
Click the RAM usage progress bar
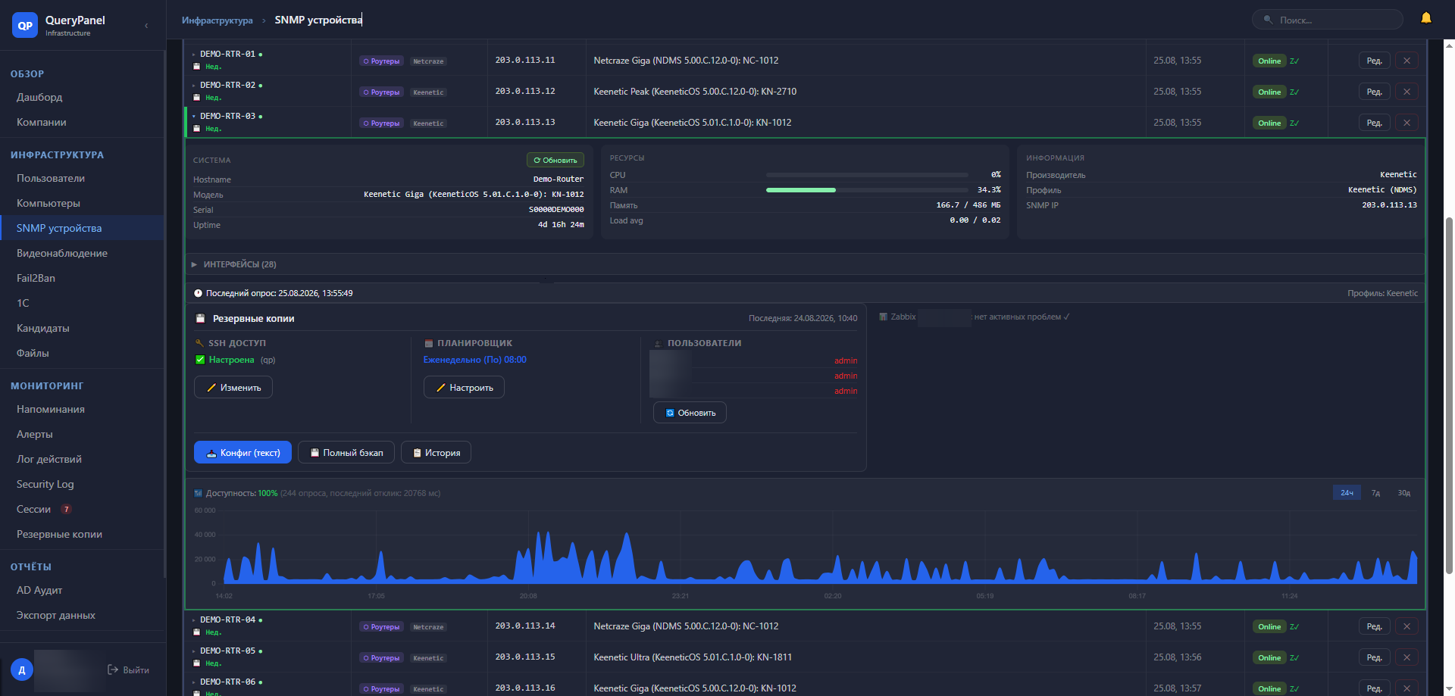coord(867,190)
